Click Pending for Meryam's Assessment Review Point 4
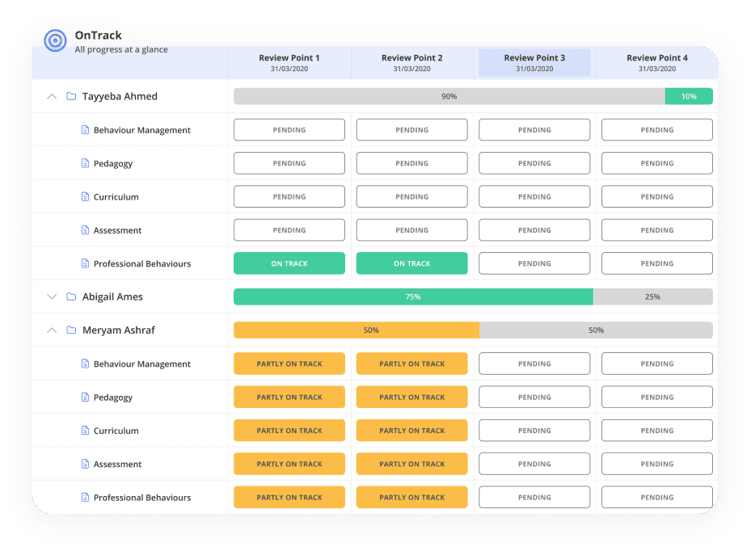 pos(657,464)
